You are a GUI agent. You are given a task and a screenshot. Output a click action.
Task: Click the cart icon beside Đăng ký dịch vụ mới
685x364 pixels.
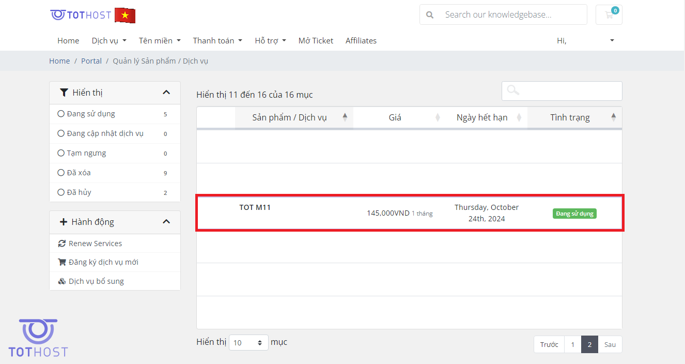61,262
